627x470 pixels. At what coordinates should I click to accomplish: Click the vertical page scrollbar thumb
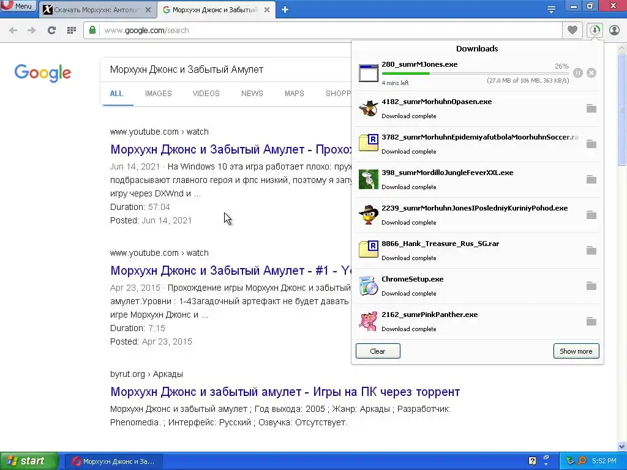[622, 109]
